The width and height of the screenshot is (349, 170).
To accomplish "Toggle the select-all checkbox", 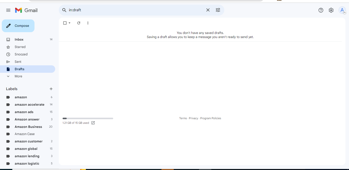I will 65,23.
